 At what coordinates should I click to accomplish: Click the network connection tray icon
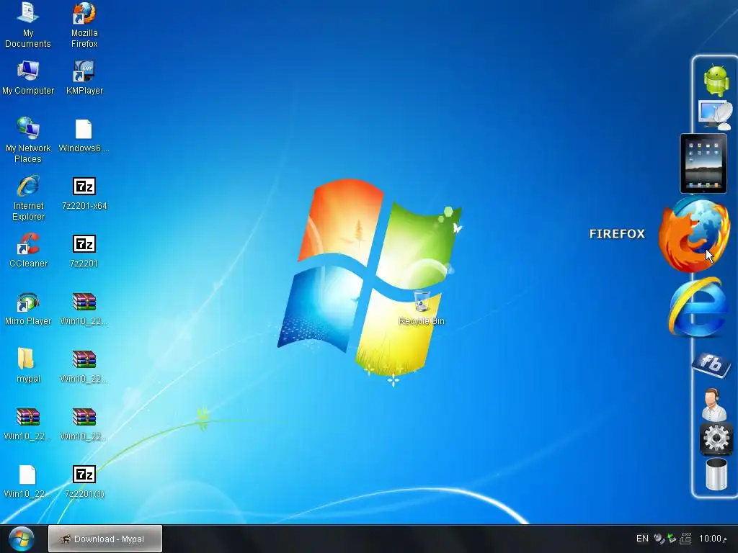pos(685,539)
